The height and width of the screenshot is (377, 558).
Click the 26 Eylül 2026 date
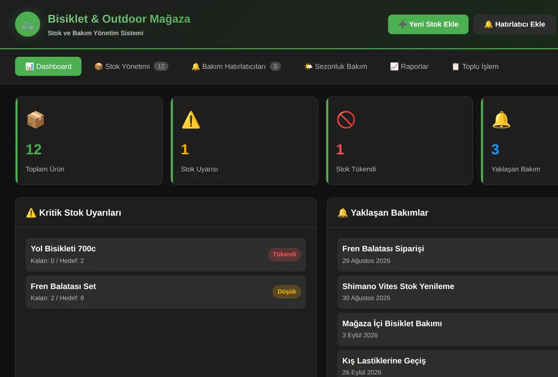click(362, 372)
